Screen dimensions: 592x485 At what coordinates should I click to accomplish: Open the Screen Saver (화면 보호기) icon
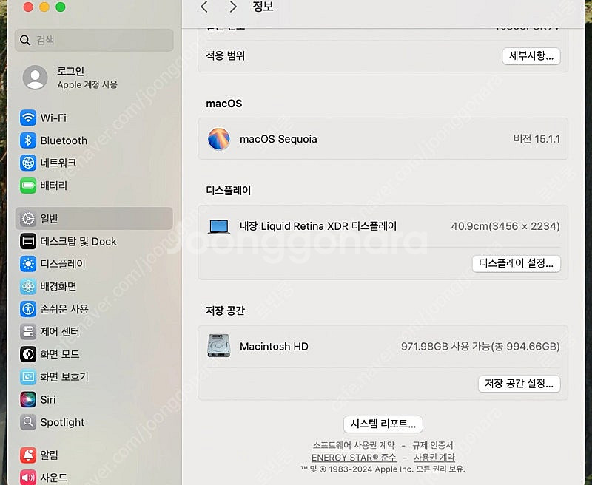point(28,377)
